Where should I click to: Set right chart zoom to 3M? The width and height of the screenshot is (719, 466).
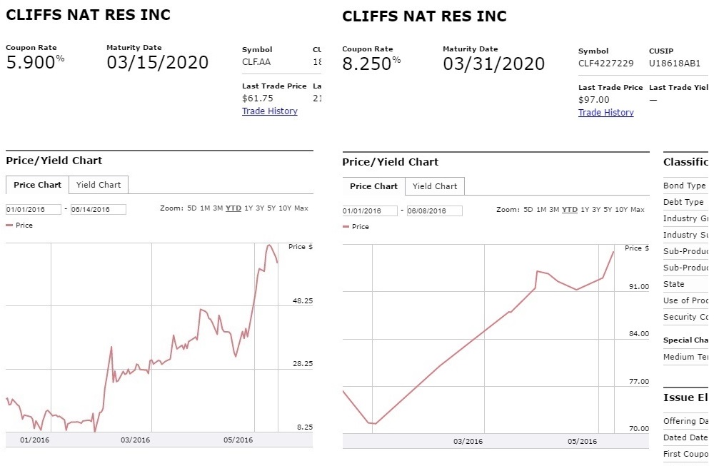[x=554, y=209]
